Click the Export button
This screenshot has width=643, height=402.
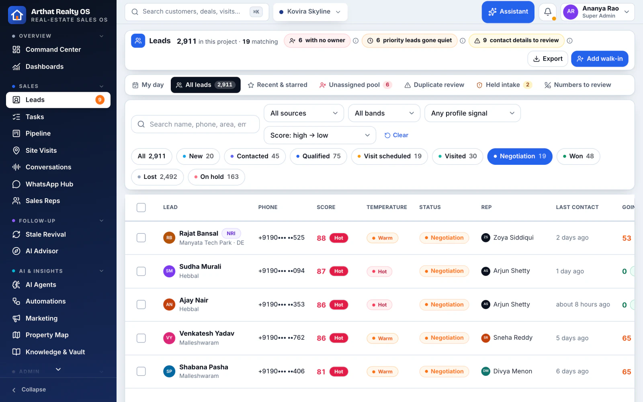point(548,59)
